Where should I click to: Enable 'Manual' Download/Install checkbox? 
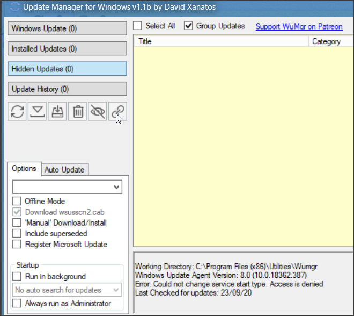17,222
